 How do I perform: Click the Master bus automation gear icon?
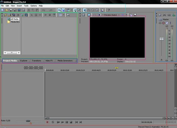click(163, 23)
